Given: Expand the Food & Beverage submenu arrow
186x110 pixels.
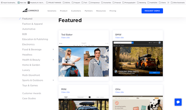Looking at the screenshot, I should point(53,50).
